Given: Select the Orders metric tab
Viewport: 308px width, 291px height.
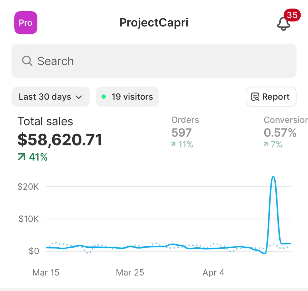Looking at the screenshot, I should pyautogui.click(x=185, y=132).
